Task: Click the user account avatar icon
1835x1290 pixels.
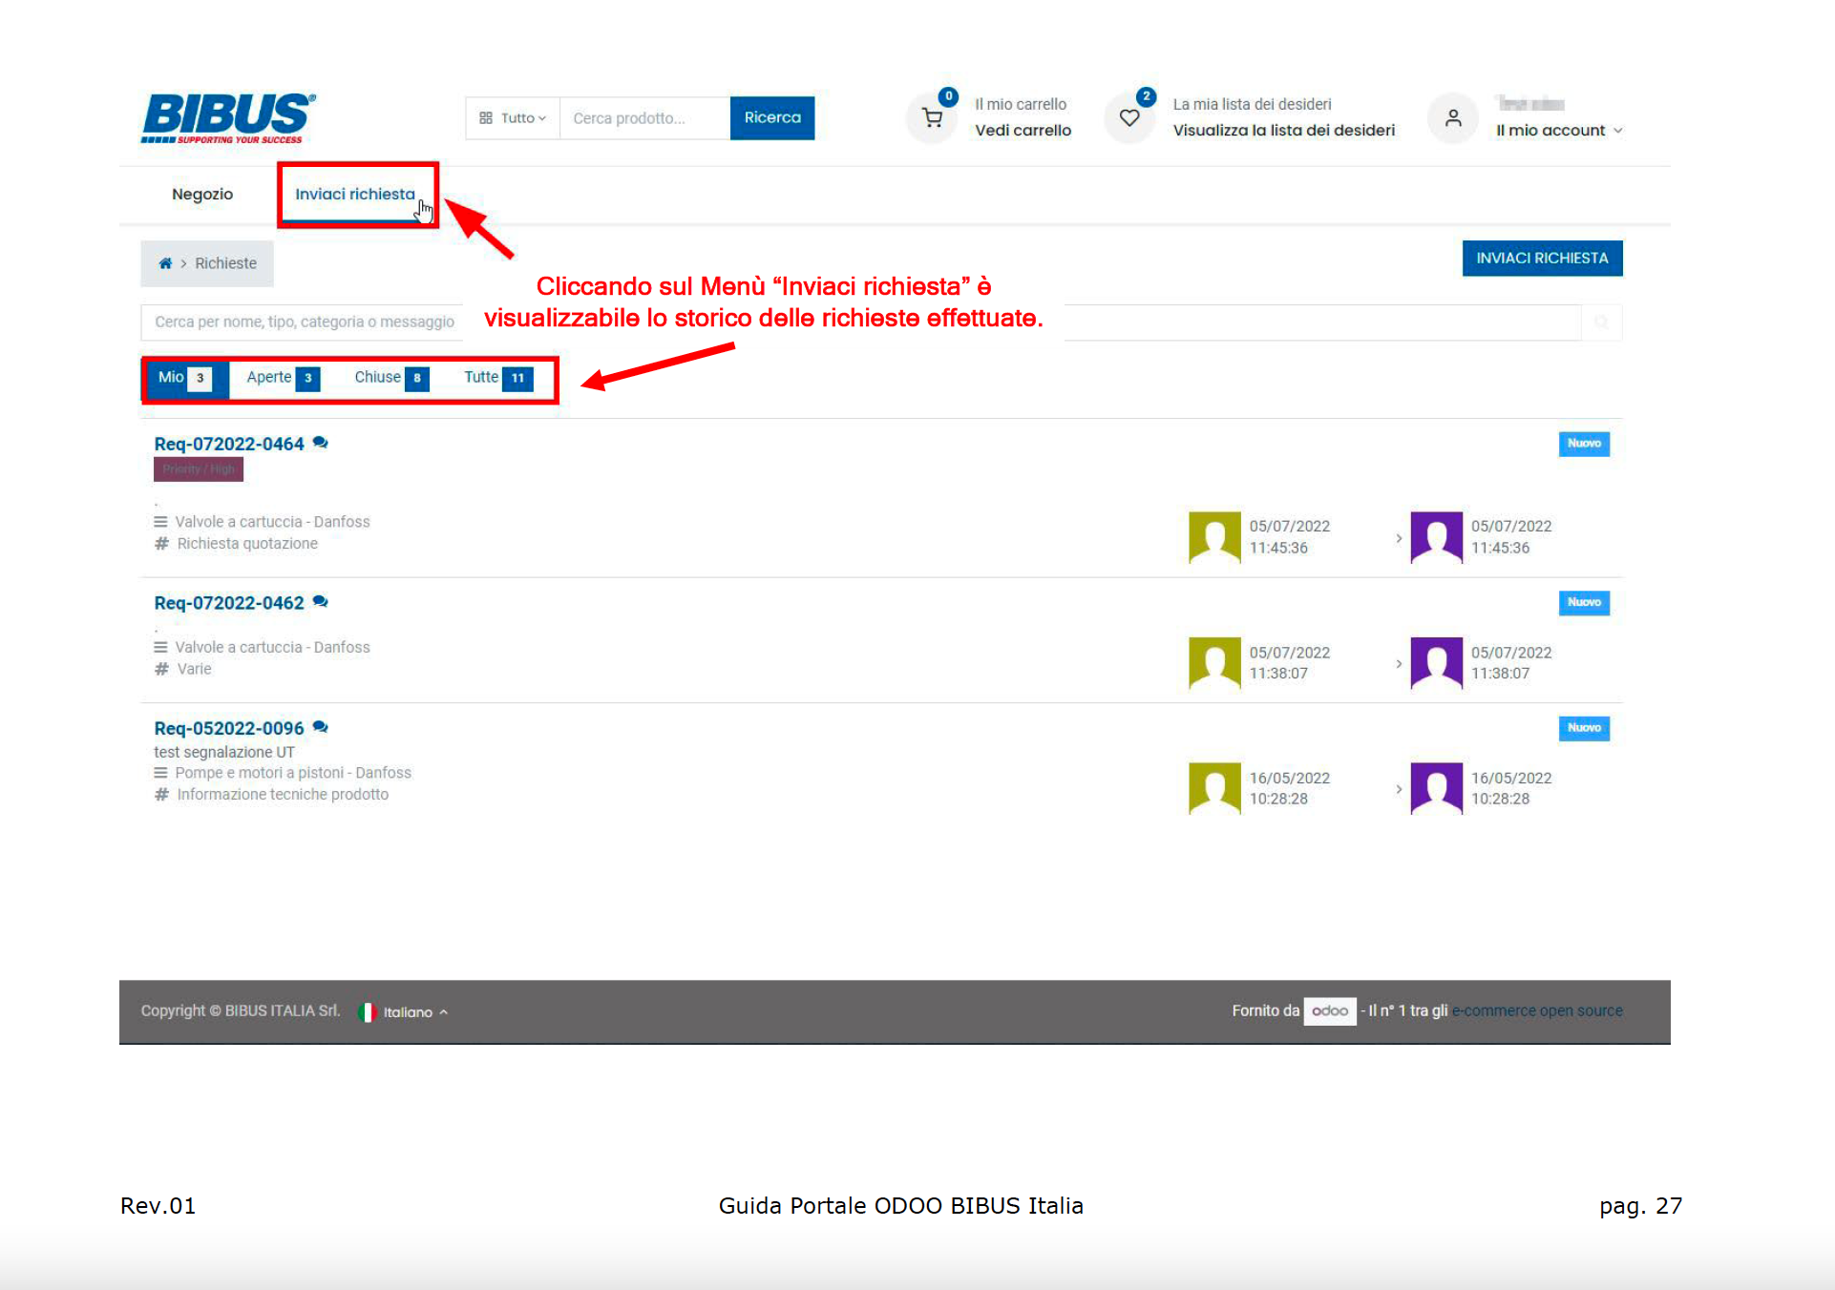Action: [1452, 118]
